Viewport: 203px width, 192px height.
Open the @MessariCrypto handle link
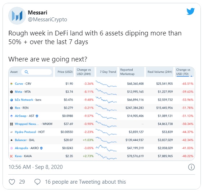tap(48, 20)
